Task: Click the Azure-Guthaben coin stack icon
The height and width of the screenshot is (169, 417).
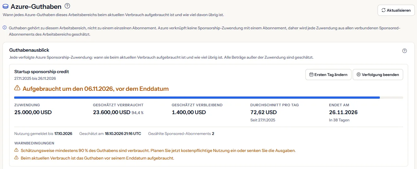Action: [5, 6]
